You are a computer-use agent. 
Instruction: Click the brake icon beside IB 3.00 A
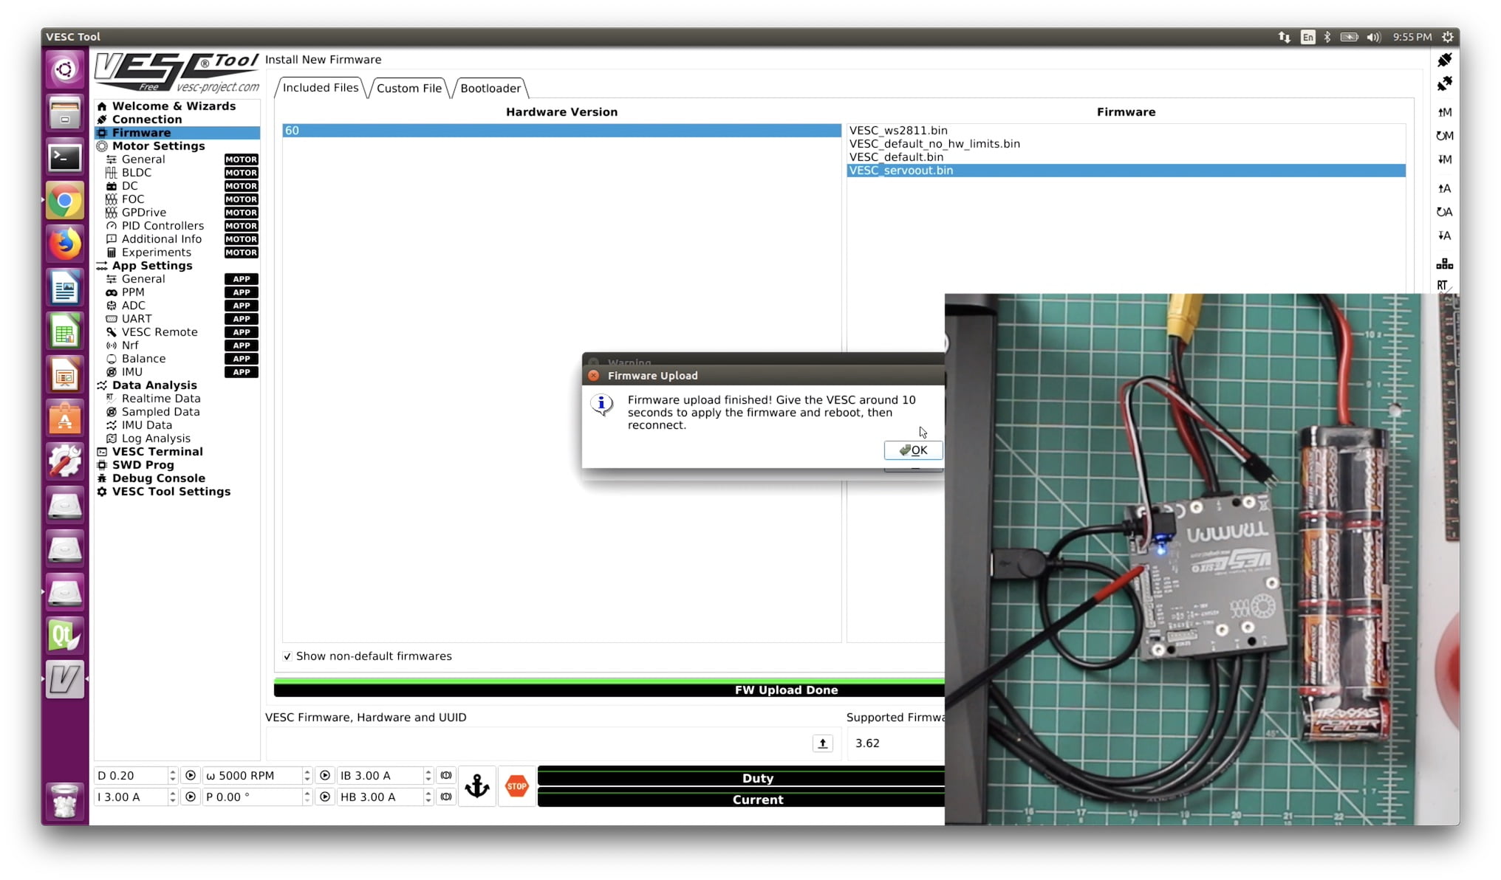tap(445, 775)
